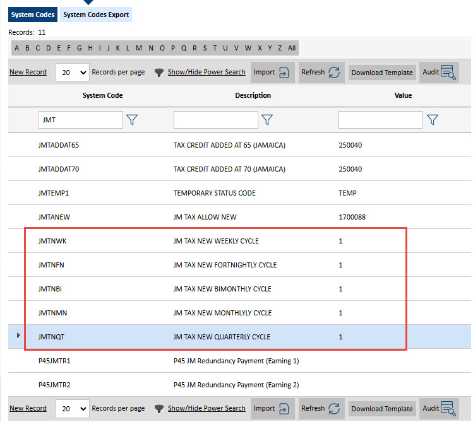Switch to the System Codes tab
The height and width of the screenshot is (422, 473).
coord(33,15)
